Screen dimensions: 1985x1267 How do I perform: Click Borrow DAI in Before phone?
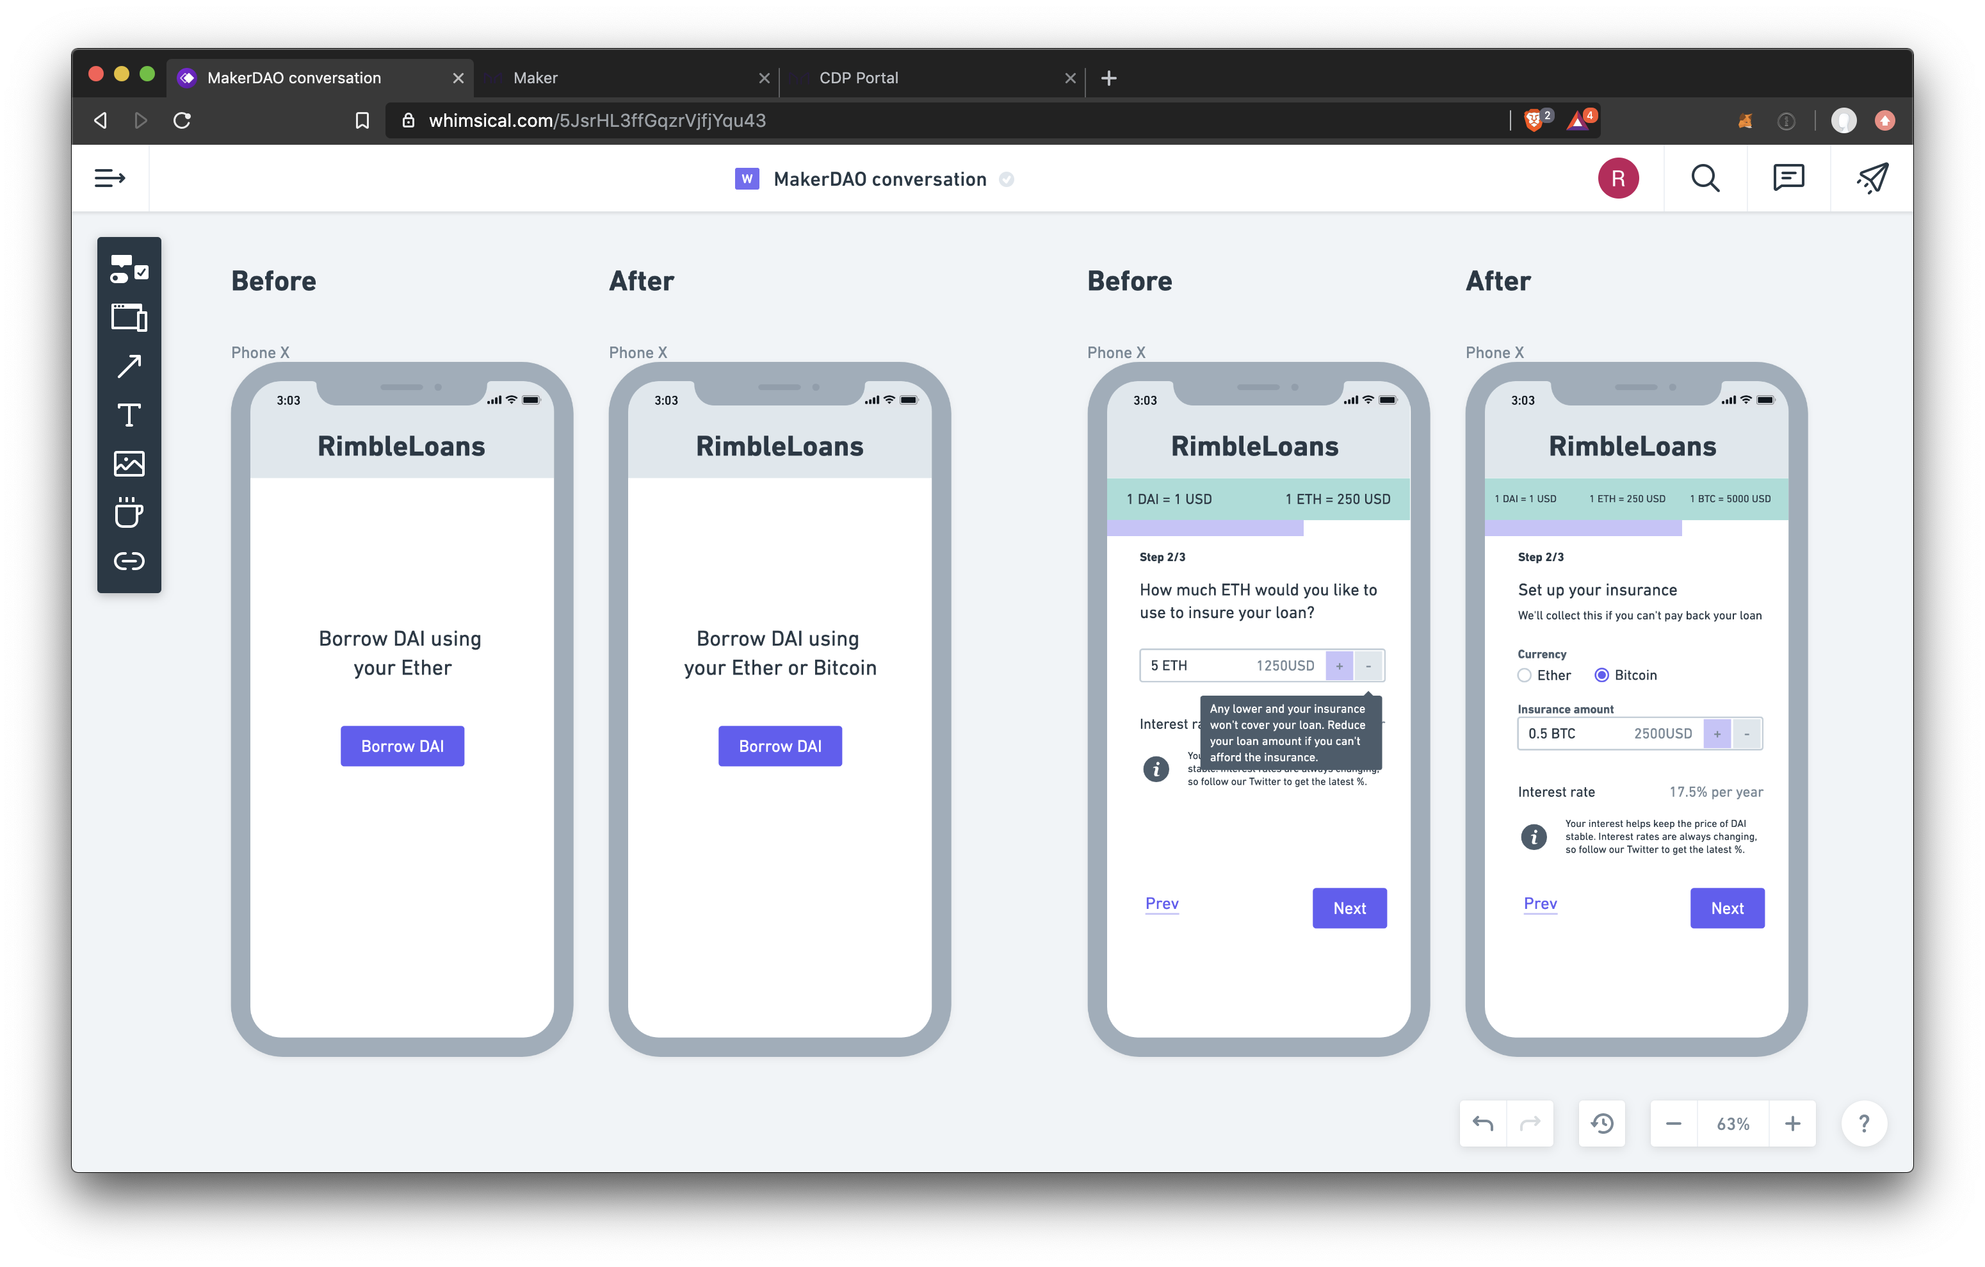(x=402, y=746)
